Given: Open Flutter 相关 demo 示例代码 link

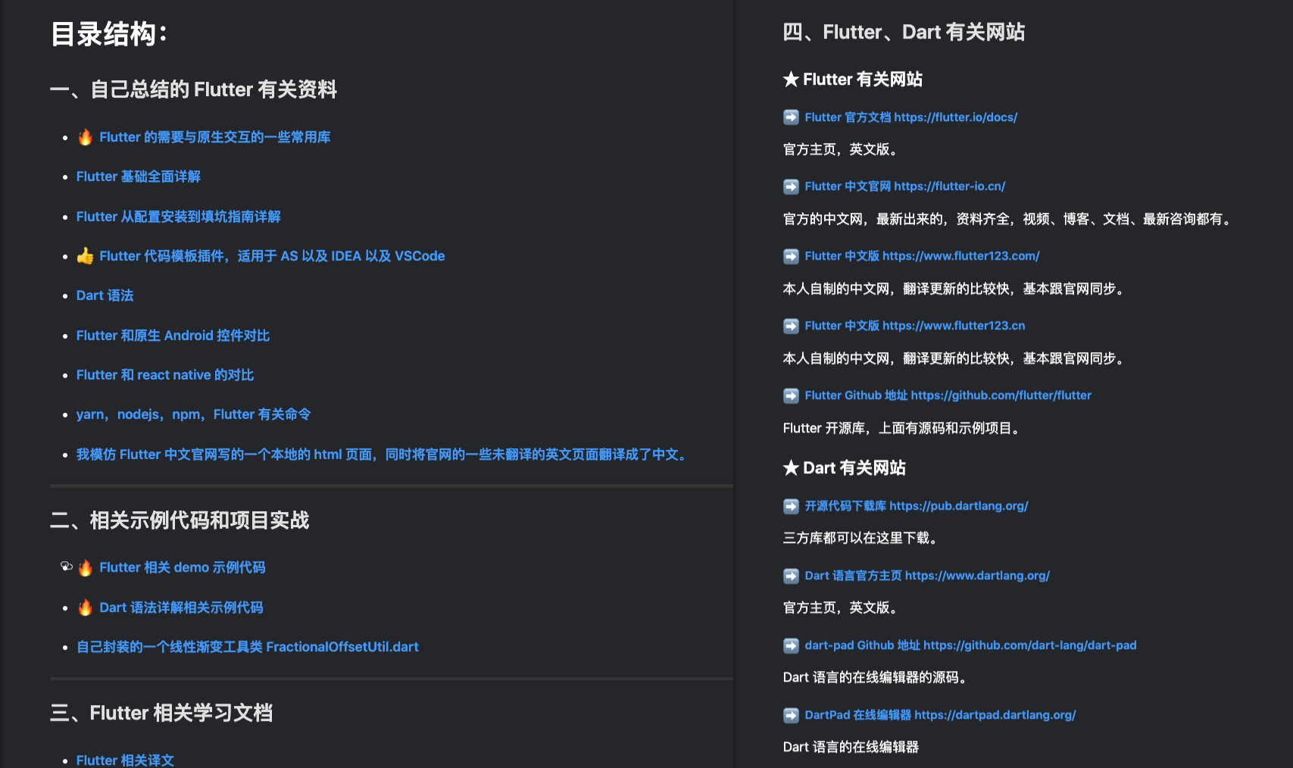Looking at the screenshot, I should click(x=183, y=567).
